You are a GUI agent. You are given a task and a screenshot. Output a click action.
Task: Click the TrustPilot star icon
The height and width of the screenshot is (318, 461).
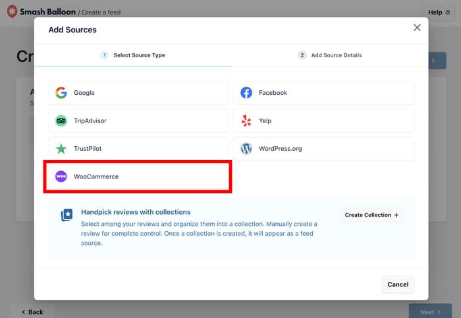(x=61, y=149)
